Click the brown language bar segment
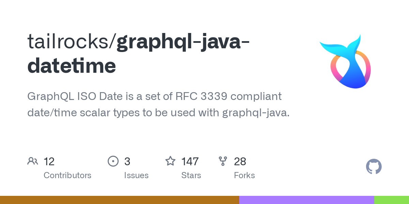The image size is (409, 204). [x=120, y=200]
